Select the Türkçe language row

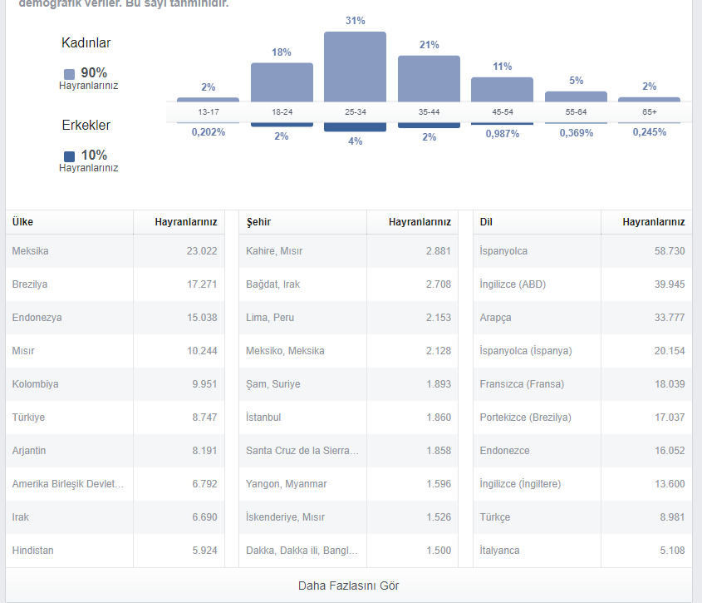(582, 517)
